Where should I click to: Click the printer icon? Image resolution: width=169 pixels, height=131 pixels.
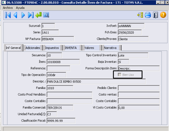click(x=148, y=15)
